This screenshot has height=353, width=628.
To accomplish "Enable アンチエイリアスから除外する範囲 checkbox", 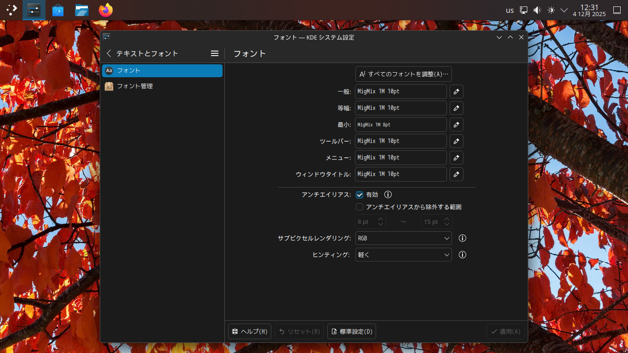I will tap(360, 207).
